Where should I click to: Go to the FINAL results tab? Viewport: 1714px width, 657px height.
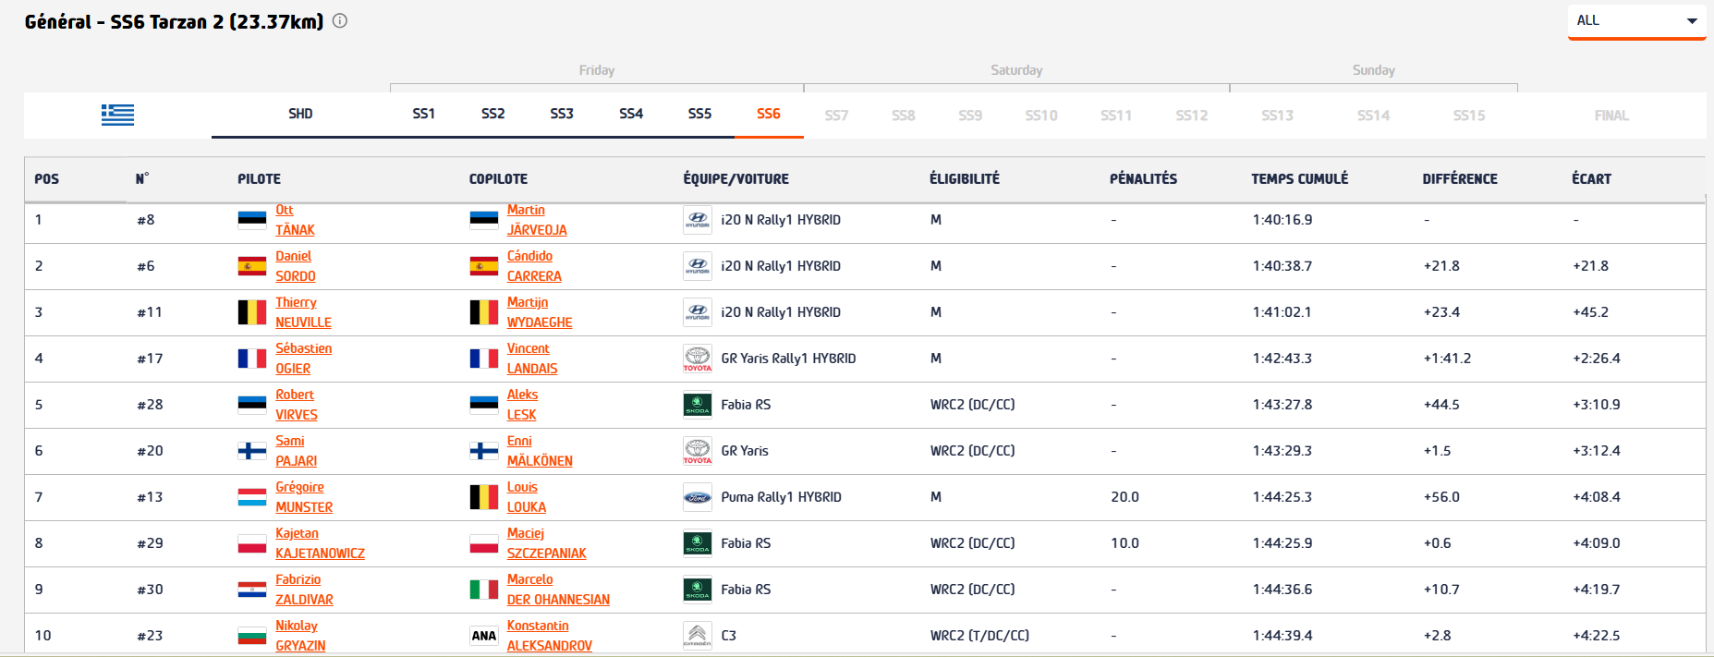[x=1611, y=116]
